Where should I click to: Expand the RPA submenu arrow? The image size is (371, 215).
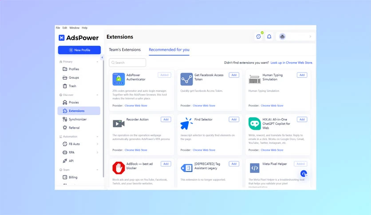(98, 152)
